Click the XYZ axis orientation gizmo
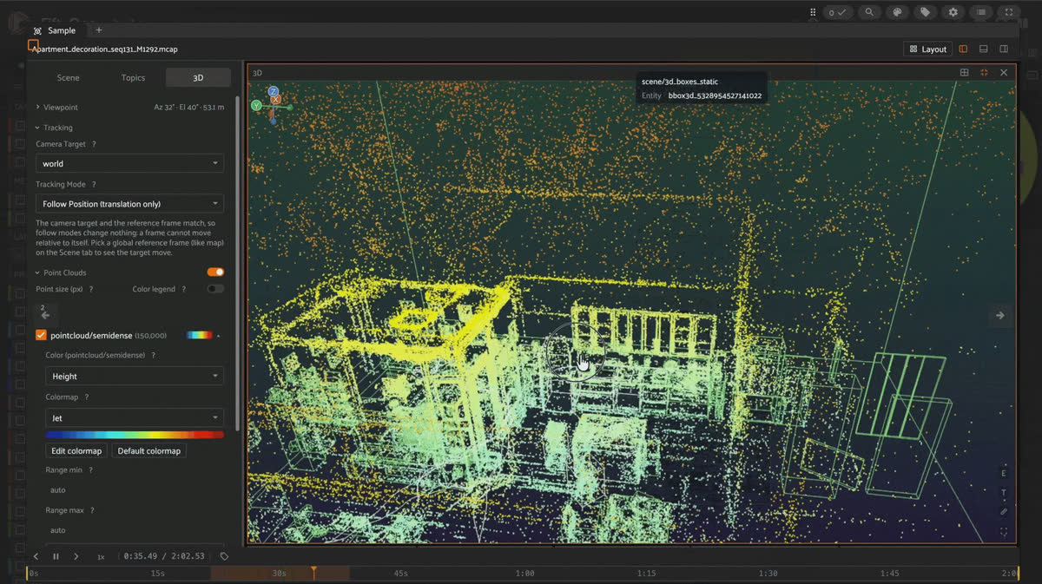The image size is (1042, 584). (x=272, y=104)
